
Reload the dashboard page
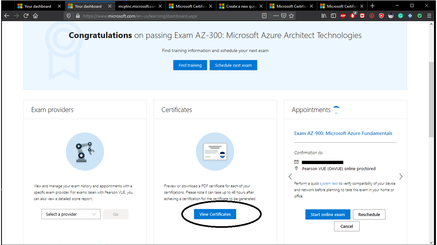point(26,16)
